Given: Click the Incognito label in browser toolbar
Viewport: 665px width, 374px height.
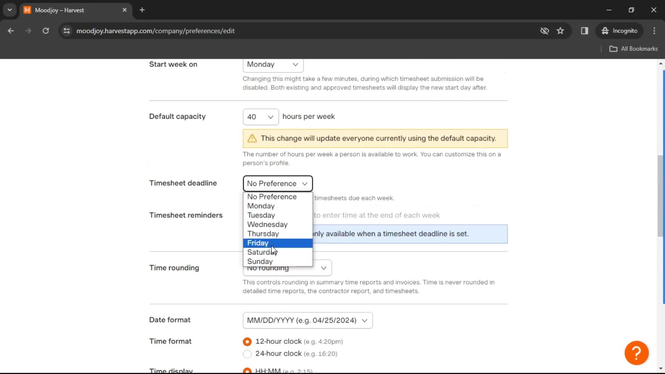Looking at the screenshot, I should [x=626, y=30].
